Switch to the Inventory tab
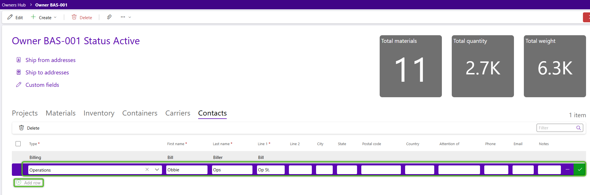This screenshot has height=195, width=590. click(x=99, y=113)
